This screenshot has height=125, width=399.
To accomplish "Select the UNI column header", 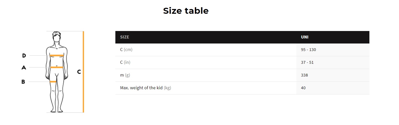I will pos(304,37).
